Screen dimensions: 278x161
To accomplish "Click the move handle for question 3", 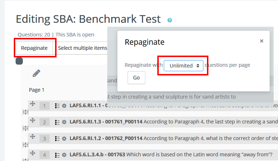I will pyautogui.click(x=32, y=136).
